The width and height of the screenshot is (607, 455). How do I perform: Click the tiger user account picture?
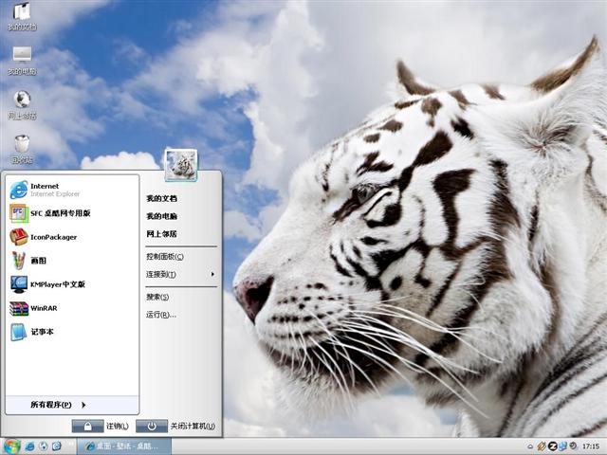point(181,165)
